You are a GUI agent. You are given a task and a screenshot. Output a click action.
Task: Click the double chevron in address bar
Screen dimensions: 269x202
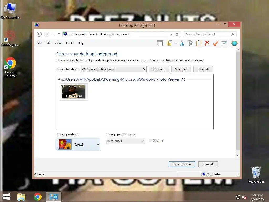(x=70, y=34)
